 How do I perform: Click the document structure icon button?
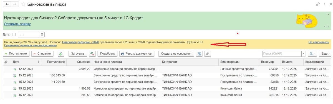pos(199,54)
